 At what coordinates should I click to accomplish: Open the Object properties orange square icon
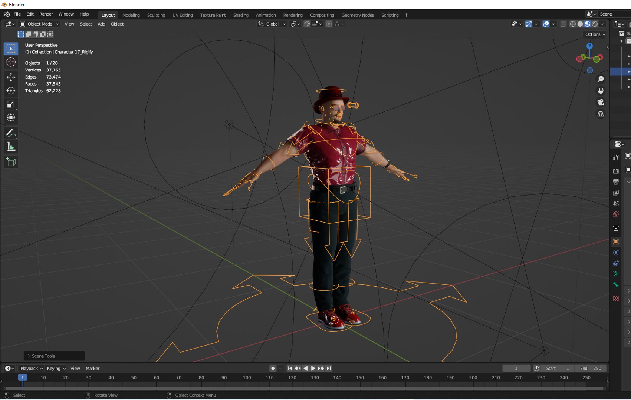coord(616,242)
